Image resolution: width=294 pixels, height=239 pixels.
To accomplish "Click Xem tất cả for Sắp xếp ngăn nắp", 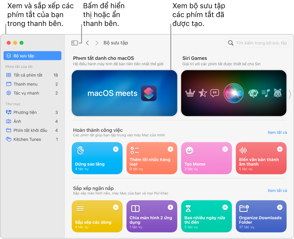I will coord(277,190).
